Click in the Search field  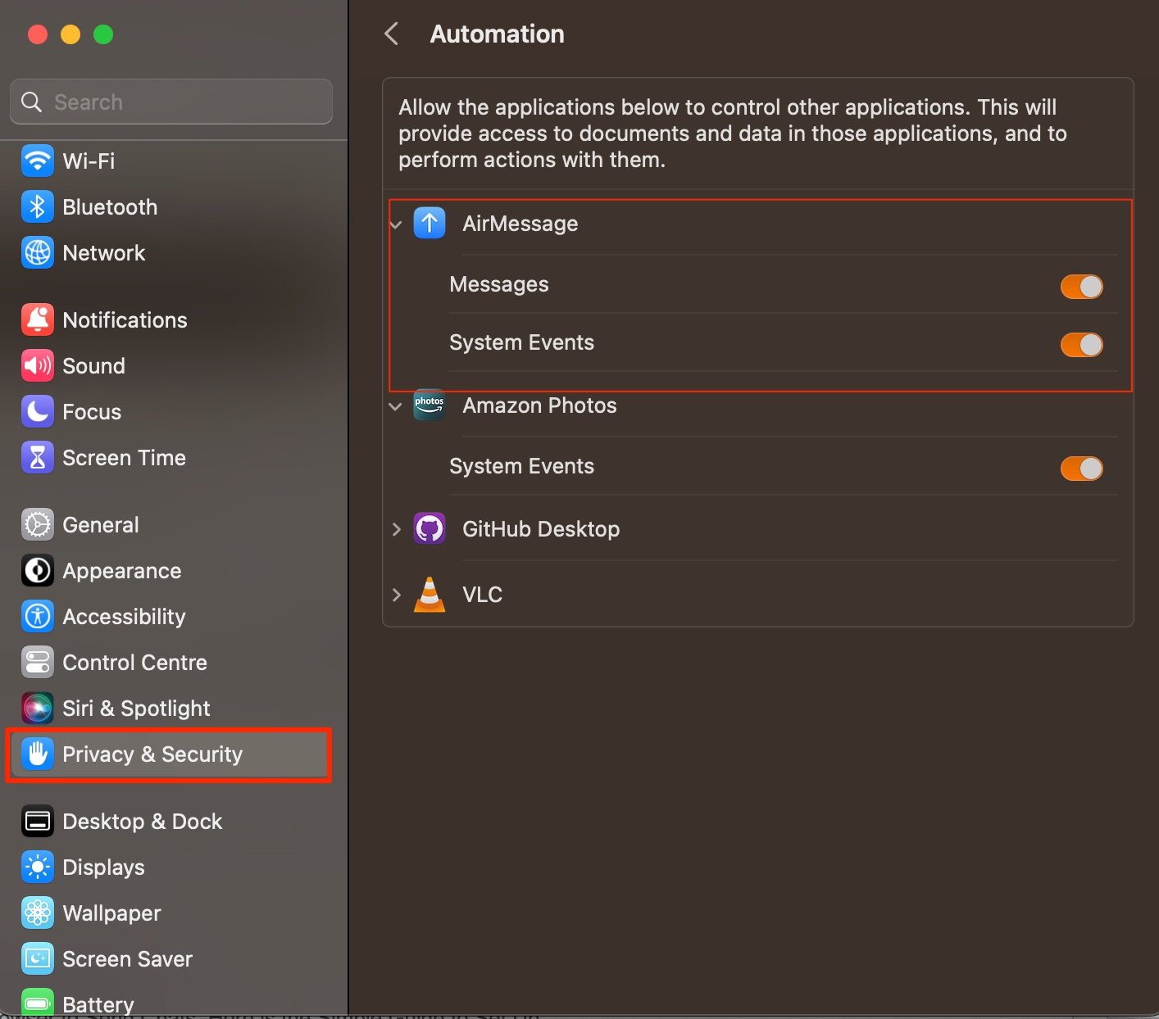[x=171, y=102]
